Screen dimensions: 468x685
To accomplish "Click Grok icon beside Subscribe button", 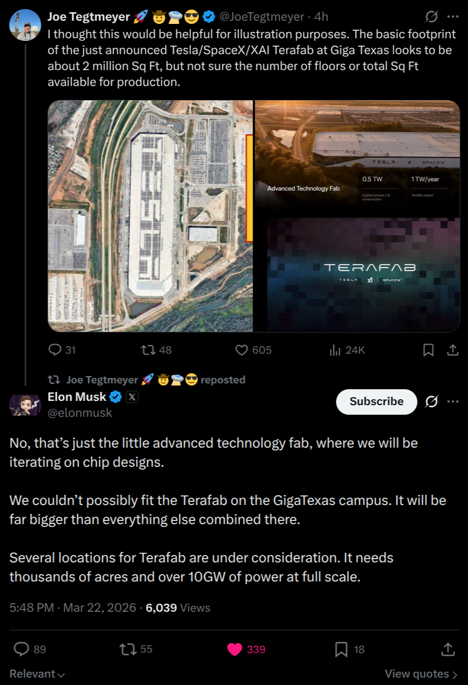I will point(431,401).
